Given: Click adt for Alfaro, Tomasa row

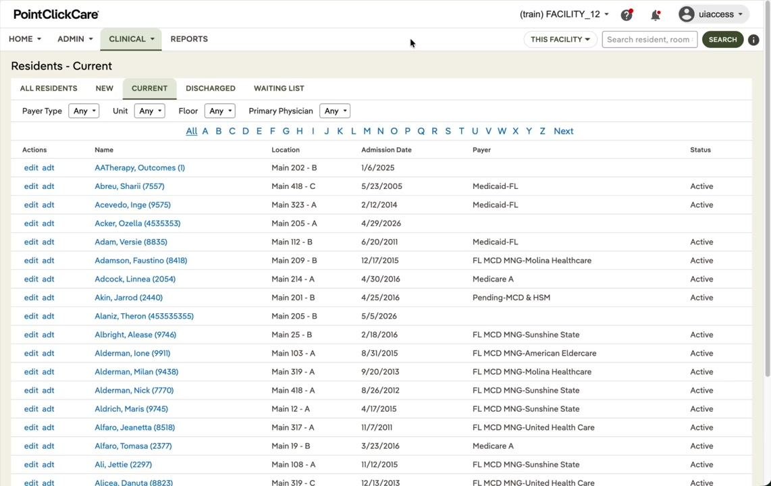Looking at the screenshot, I should coord(48,446).
